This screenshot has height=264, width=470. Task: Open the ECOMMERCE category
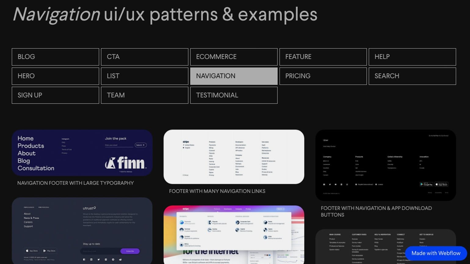(234, 57)
